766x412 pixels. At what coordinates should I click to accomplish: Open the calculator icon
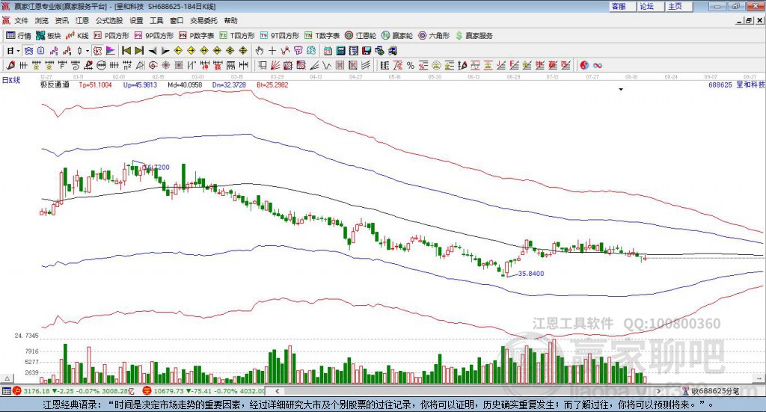click(341, 51)
